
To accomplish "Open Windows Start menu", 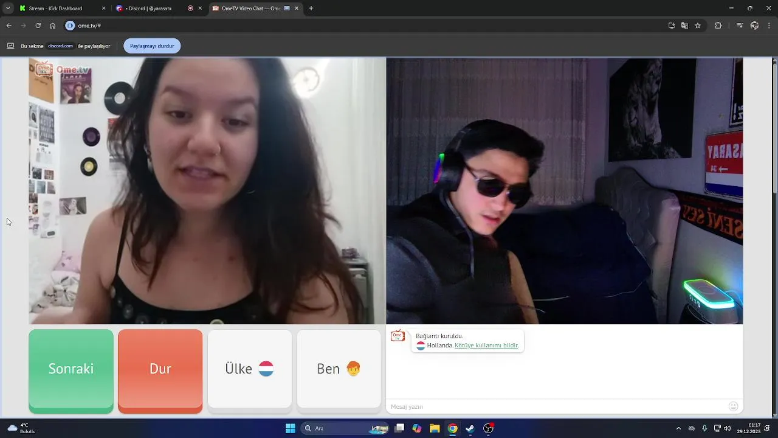I will point(291,428).
